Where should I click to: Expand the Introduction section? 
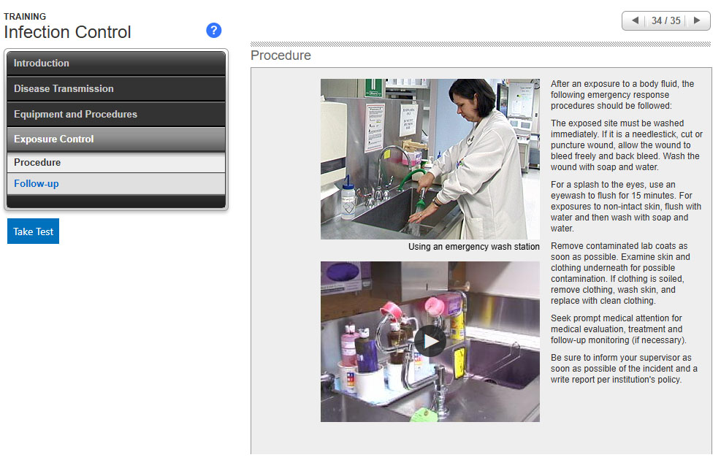point(116,64)
